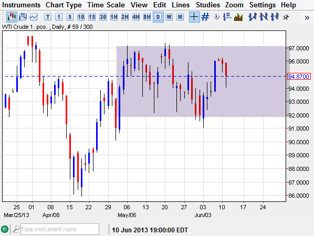Image resolution: width=314 pixels, height=236 pixels.
Task: Click the Type instrument name field
Action: (x=60, y=229)
